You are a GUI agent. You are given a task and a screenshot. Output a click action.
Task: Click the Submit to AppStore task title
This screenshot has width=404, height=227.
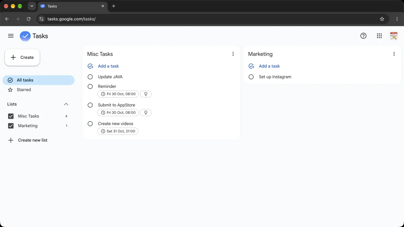coord(116,105)
